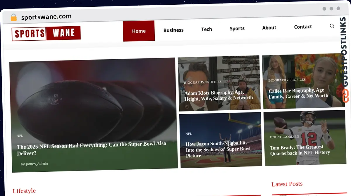Screen dimensions: 351x196
Task: Open the Tech menu item
Action: (207, 29)
